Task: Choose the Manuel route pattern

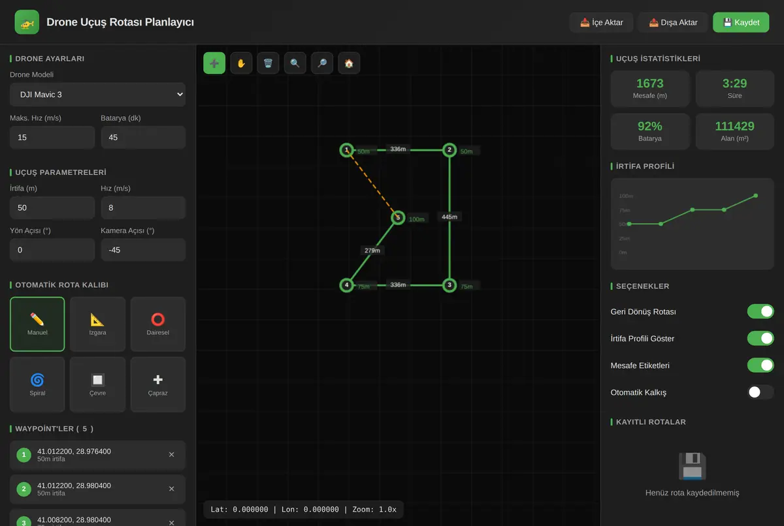Action: [37, 324]
